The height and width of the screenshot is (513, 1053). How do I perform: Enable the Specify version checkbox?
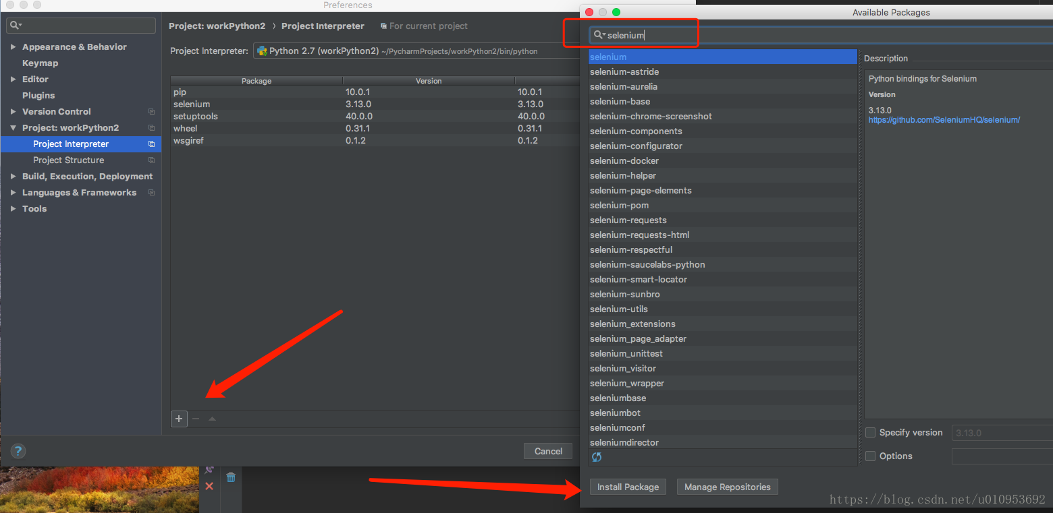[x=871, y=432]
